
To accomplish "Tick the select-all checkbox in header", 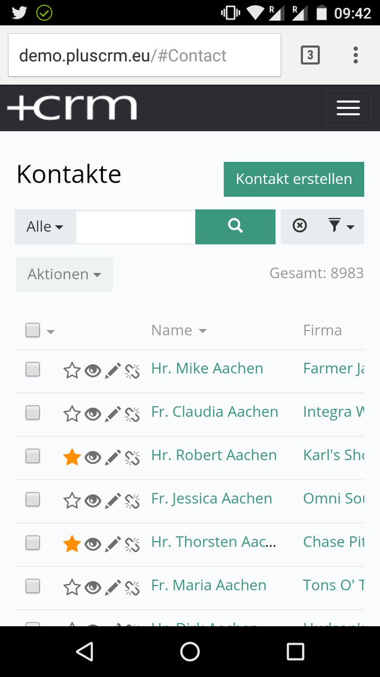I will tap(33, 330).
